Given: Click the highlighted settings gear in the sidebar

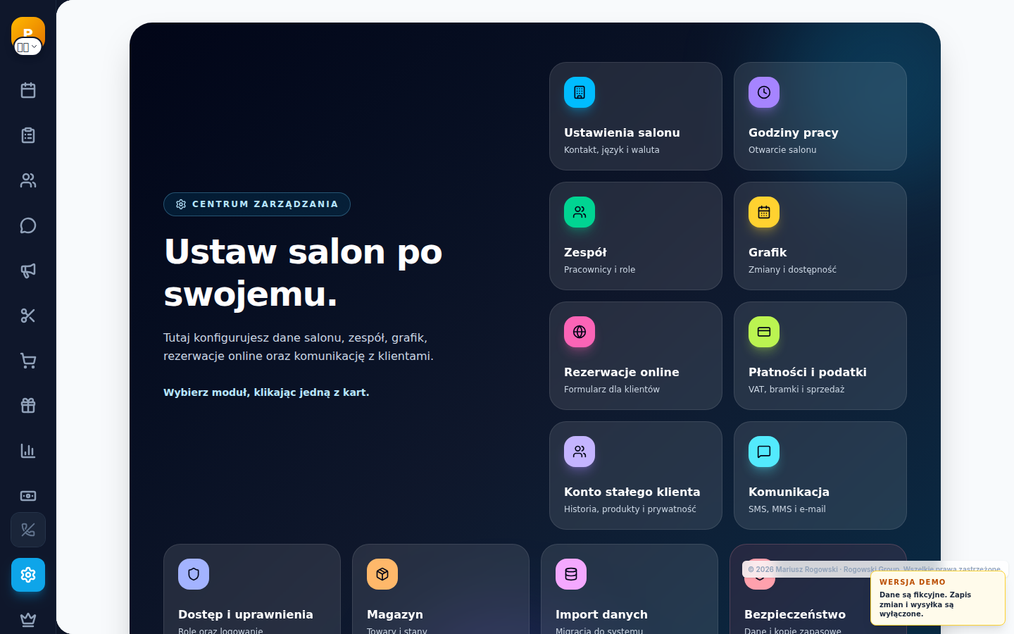Looking at the screenshot, I should [28, 575].
